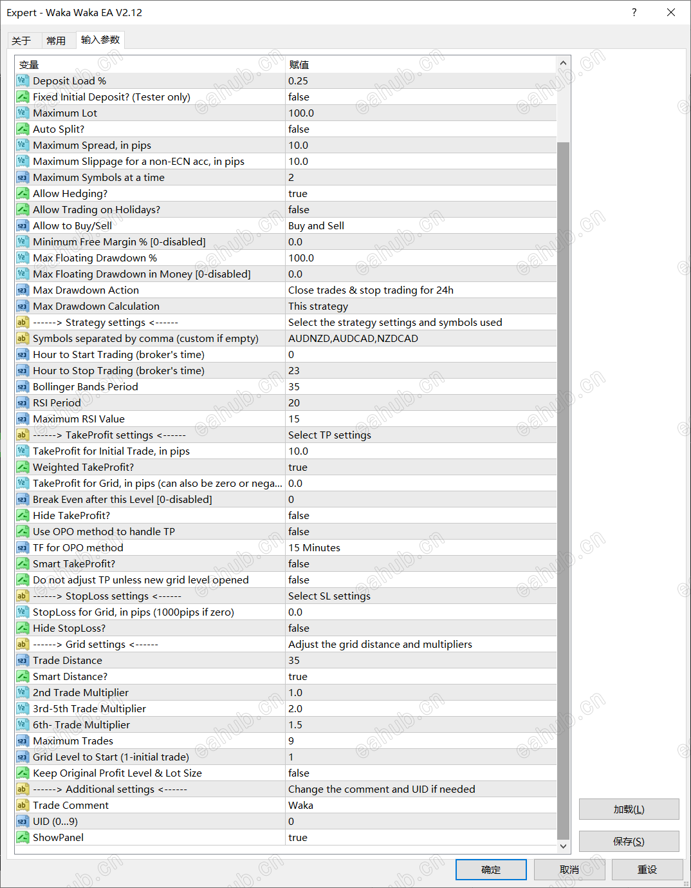The image size is (691, 888).
Task: Open the ? help button in title bar
Action: (x=634, y=12)
